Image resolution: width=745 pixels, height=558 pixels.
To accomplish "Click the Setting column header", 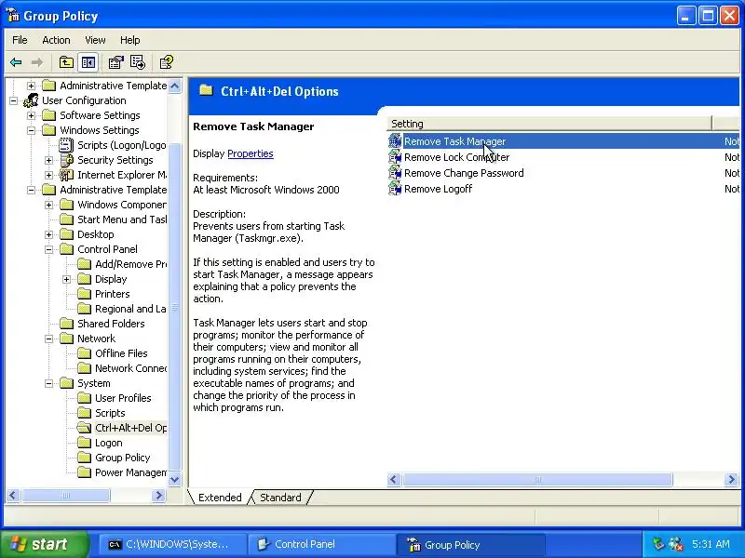I will point(549,124).
